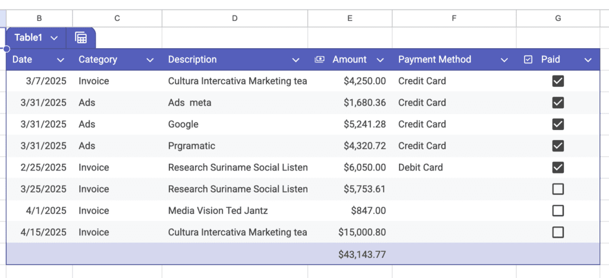Click the checkbox icon in Paid header
609x278 pixels.
[x=528, y=59]
